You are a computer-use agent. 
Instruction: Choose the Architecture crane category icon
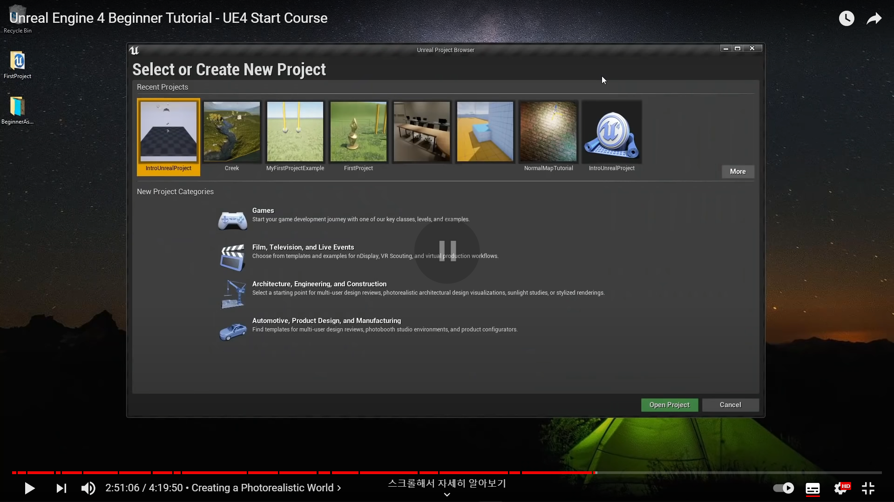(232, 294)
